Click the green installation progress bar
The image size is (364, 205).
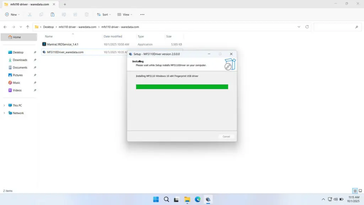click(x=182, y=86)
